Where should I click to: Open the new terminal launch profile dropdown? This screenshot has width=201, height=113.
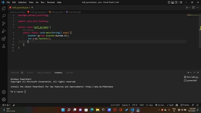click(191, 73)
